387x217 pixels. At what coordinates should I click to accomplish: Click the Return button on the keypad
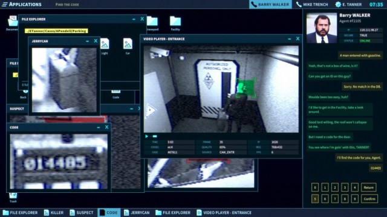pos(368,187)
